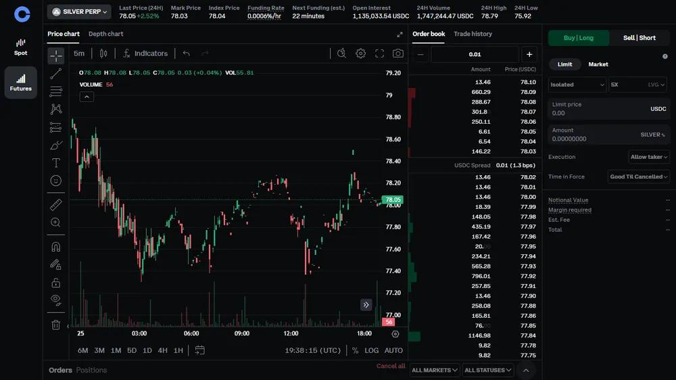Open the 5X leverage dropdown
This screenshot has height=380, width=676.
637,85
